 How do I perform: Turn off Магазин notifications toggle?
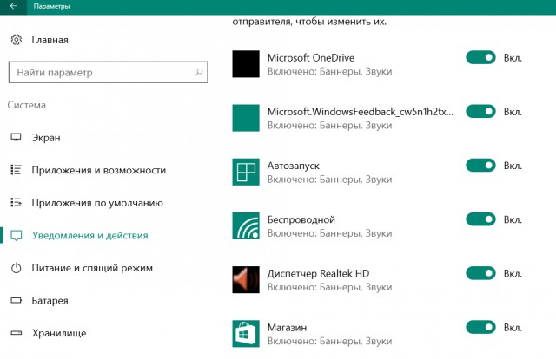[x=480, y=327]
